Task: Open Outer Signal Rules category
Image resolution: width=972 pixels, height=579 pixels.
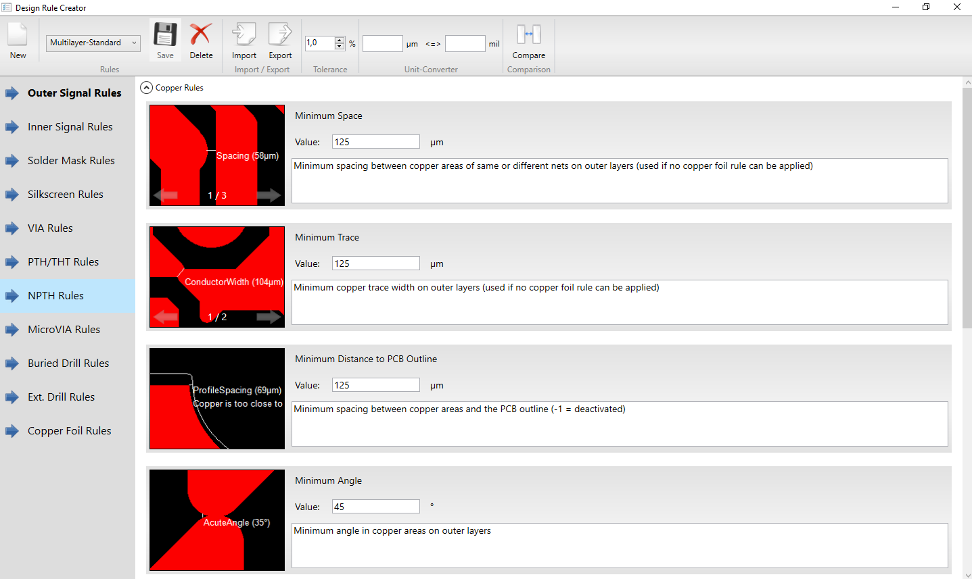Action: point(68,93)
